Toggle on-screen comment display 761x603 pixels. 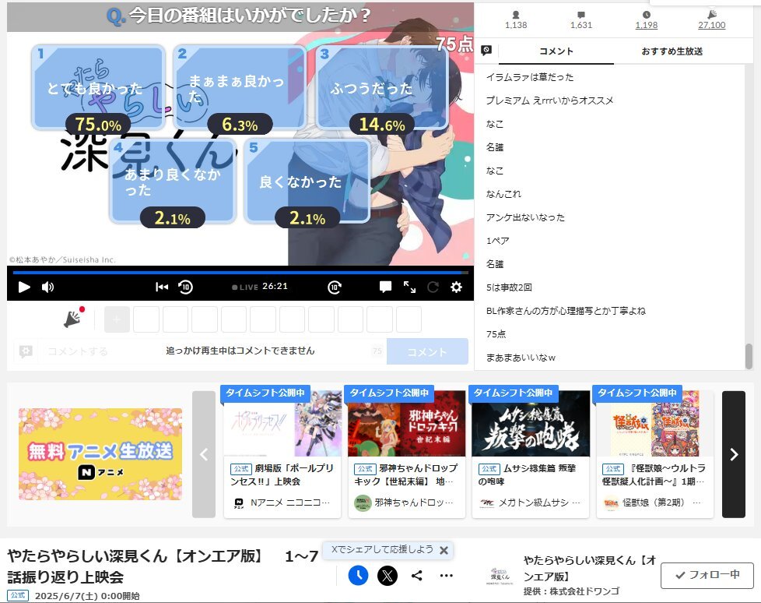(x=385, y=287)
